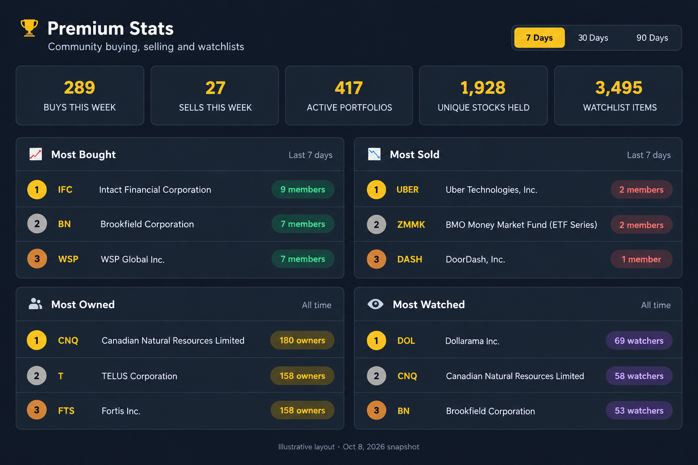This screenshot has width=698, height=465.
Task: Open the 27 Sells This Week card
Action: 214,95
